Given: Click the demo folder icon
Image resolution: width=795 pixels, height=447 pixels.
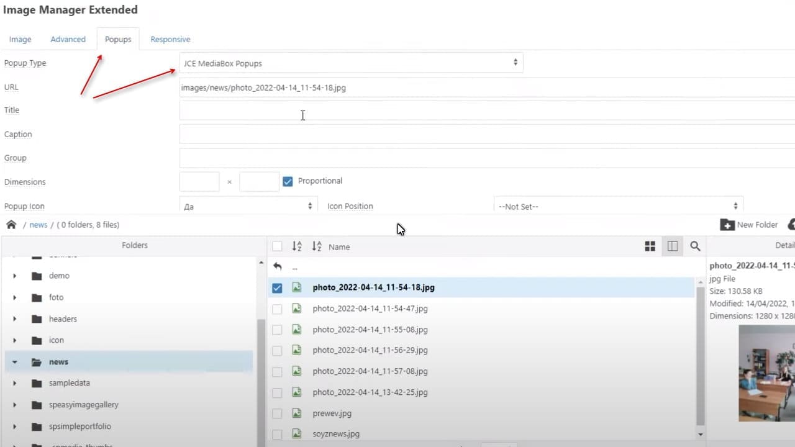Looking at the screenshot, I should click(x=37, y=276).
